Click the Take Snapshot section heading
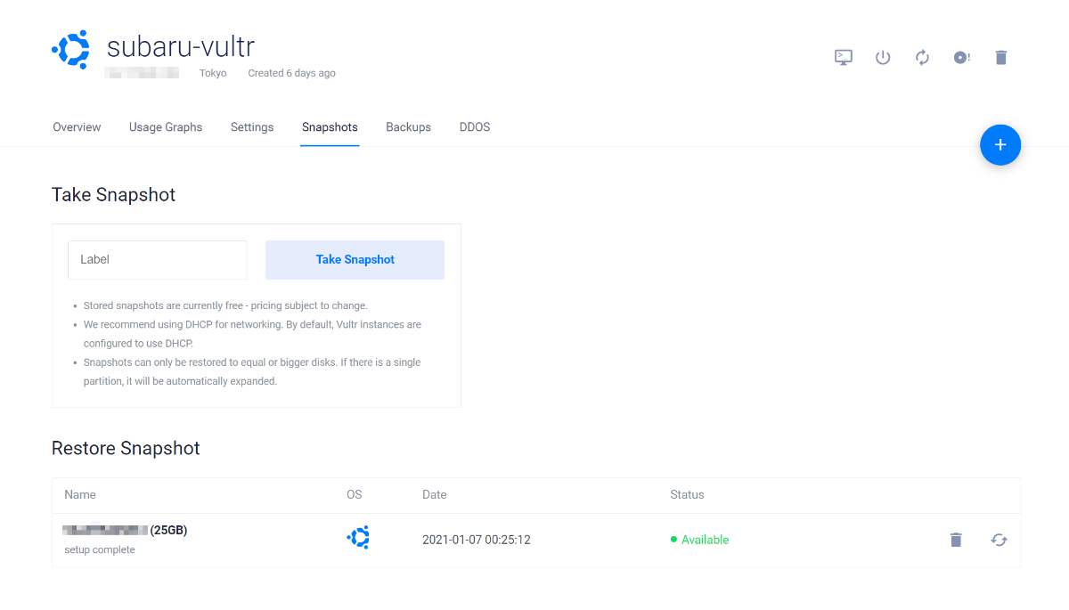Viewport: 1069px width, 610px height. pos(113,195)
